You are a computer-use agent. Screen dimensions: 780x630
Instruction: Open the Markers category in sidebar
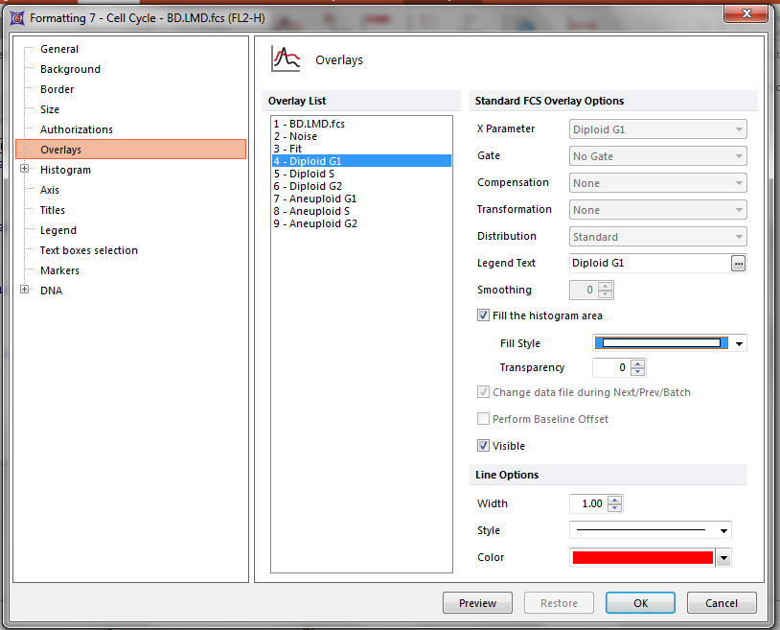point(59,270)
